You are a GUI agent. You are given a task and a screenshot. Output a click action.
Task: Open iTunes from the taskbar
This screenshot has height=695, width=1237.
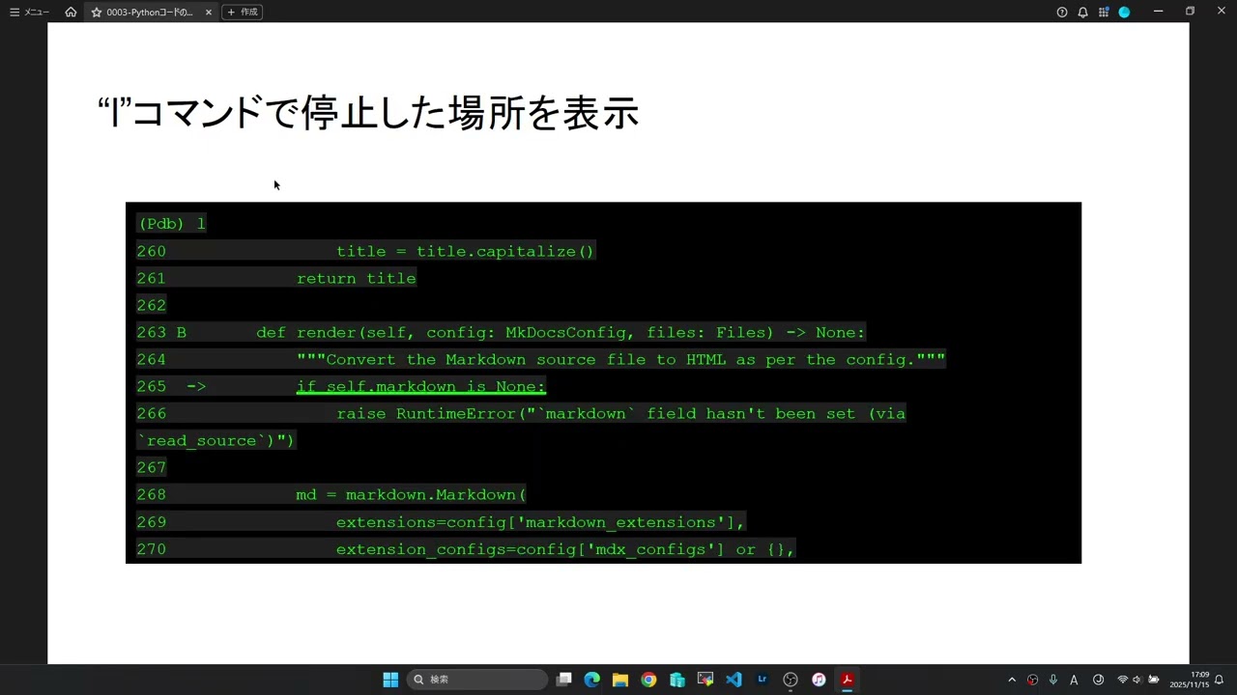click(x=819, y=680)
